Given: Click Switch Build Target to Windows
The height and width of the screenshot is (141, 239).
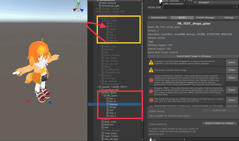Looking at the screenshot, I should [x=194, y=56].
